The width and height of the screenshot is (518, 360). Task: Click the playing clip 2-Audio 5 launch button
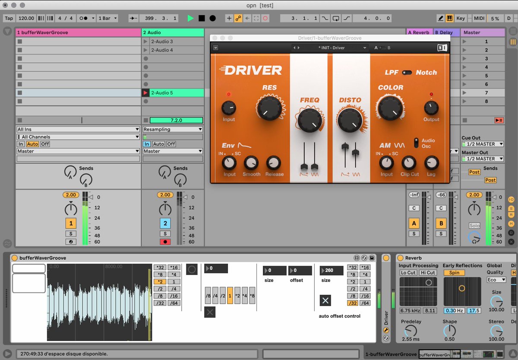[x=145, y=92]
